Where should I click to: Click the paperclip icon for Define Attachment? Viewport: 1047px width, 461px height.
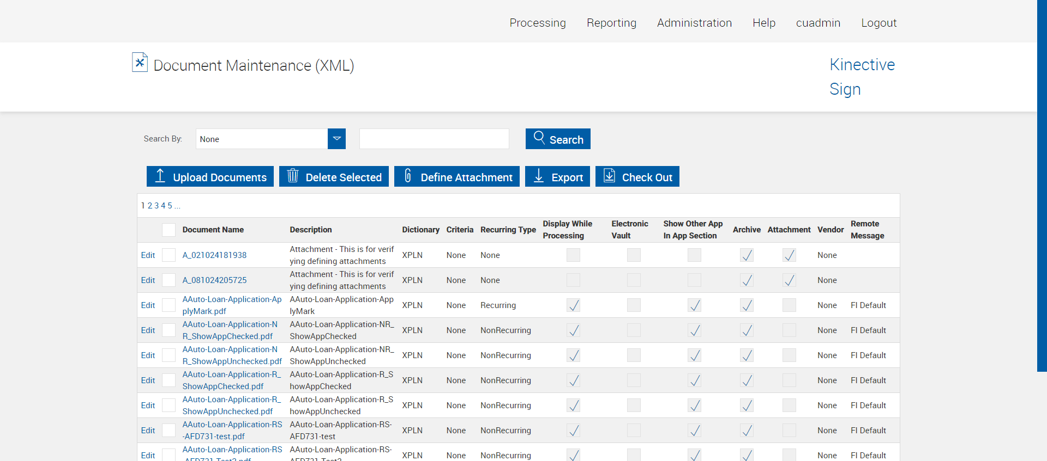click(x=408, y=176)
